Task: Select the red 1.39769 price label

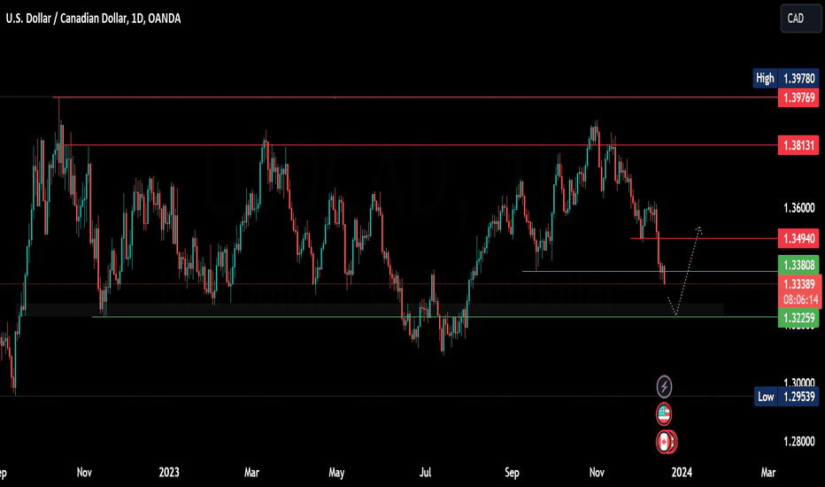Action: tap(798, 97)
